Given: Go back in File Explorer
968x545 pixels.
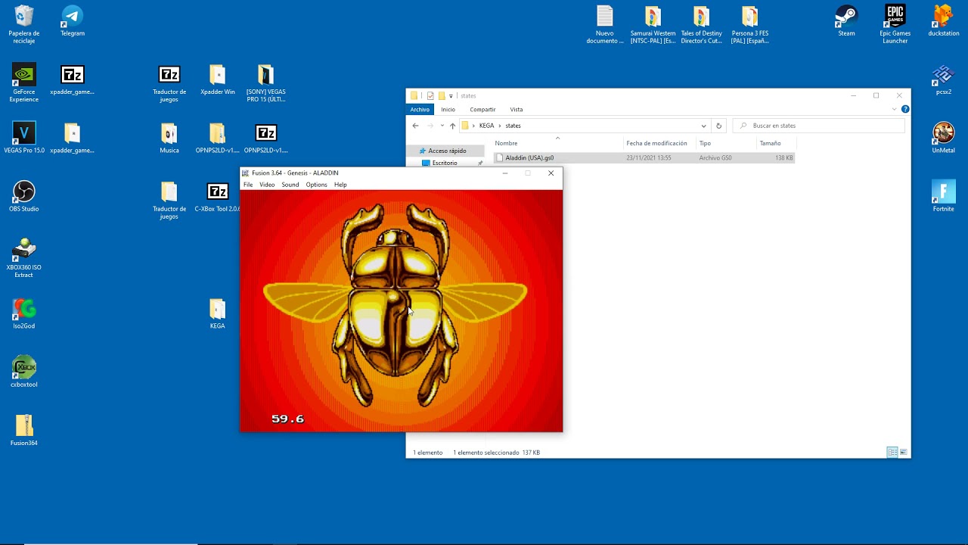Looking at the screenshot, I should [x=415, y=126].
